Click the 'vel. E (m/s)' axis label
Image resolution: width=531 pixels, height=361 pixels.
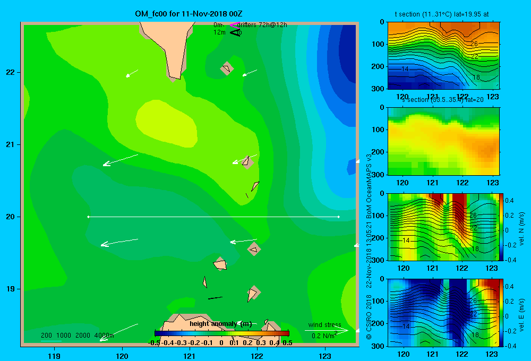coord(521,314)
